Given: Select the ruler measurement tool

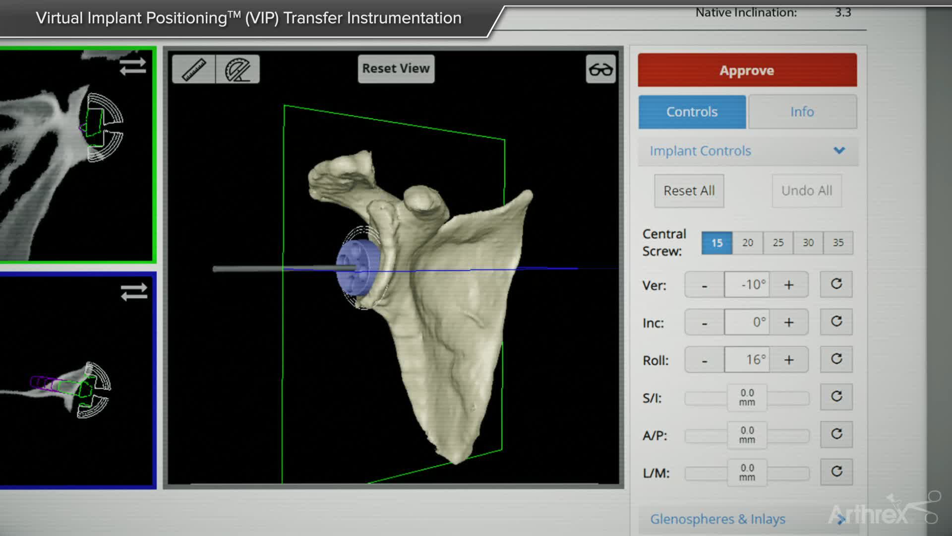Looking at the screenshot, I should [x=194, y=69].
